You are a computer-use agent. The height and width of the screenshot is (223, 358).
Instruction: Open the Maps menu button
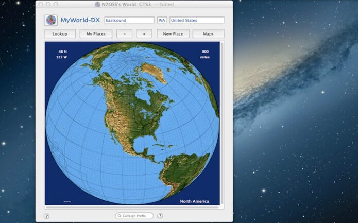coord(208,34)
